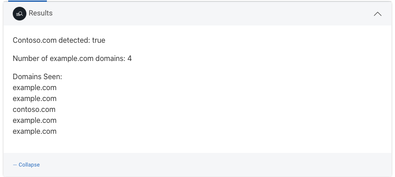This screenshot has width=395, height=177.
Task: Click the 'Contoso.com detected: true' line
Action: [59, 40]
